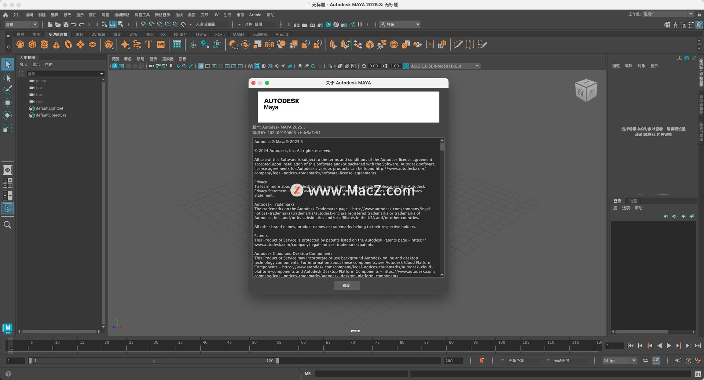Image resolution: width=704 pixels, height=380 pixels.
Task: Click the polygon cube shelf icon
Action: coord(32,45)
